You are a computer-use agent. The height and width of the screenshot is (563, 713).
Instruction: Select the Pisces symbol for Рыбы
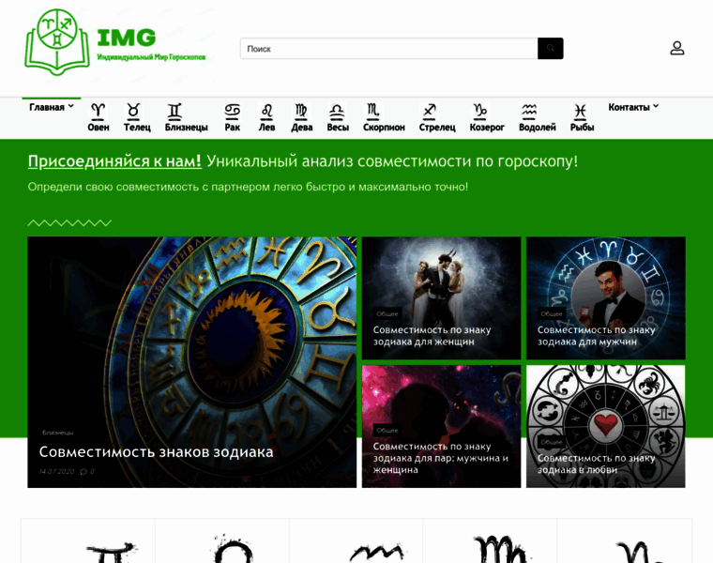(x=580, y=110)
